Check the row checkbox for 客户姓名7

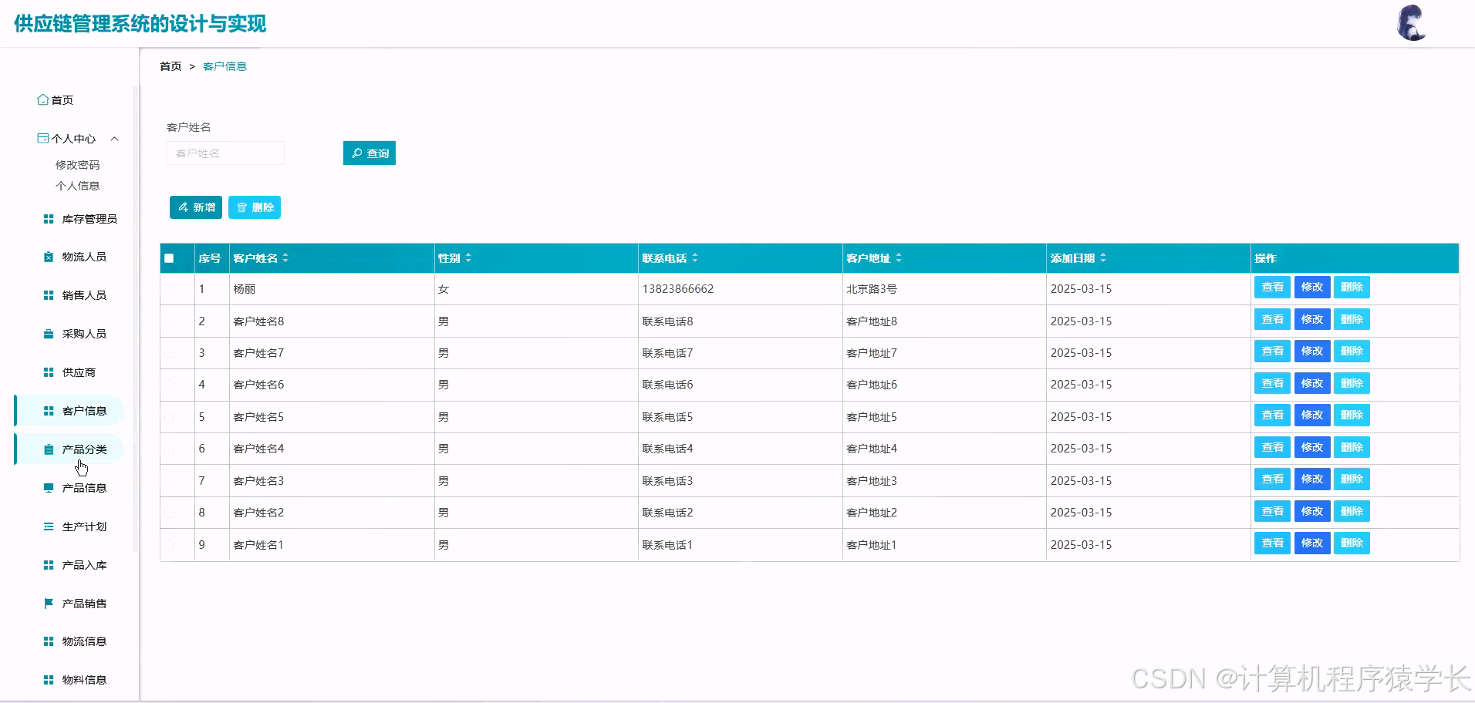coord(169,353)
